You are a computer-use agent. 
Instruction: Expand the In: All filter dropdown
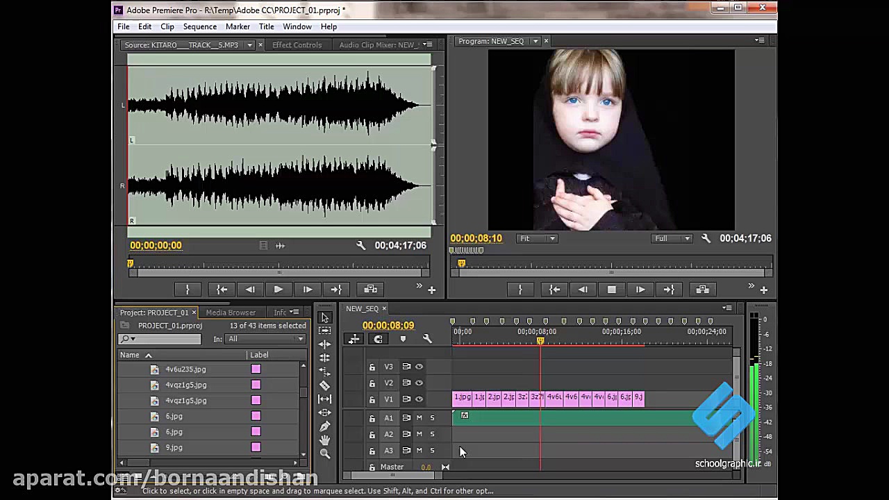[266, 339]
